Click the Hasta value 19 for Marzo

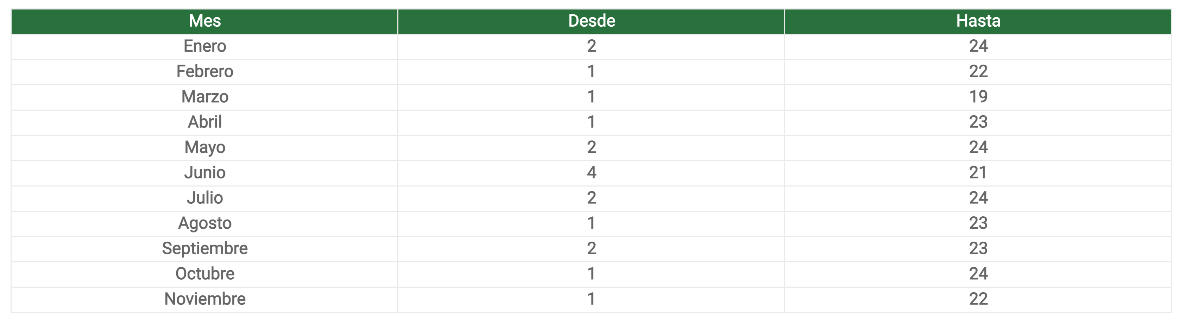click(x=978, y=97)
